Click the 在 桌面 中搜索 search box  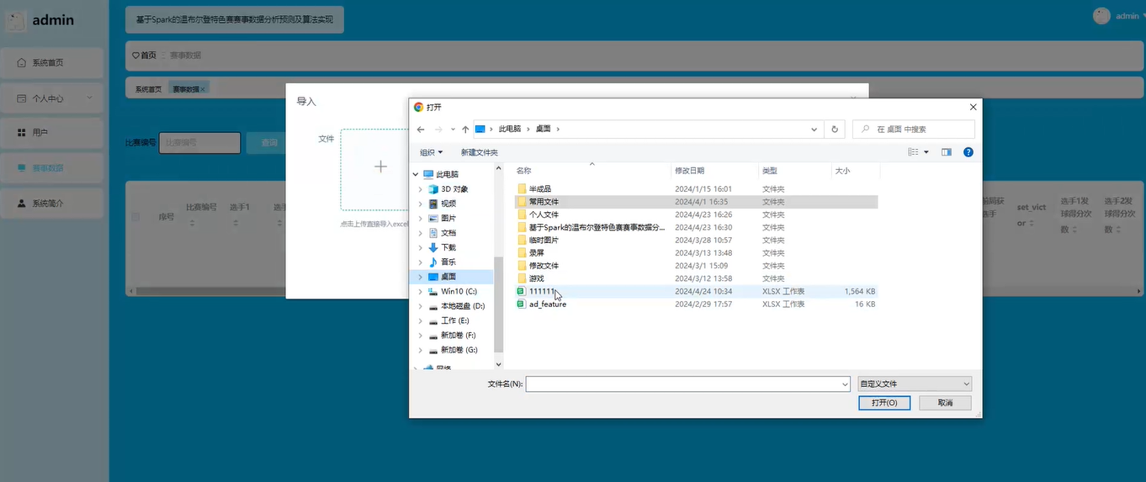(x=914, y=130)
